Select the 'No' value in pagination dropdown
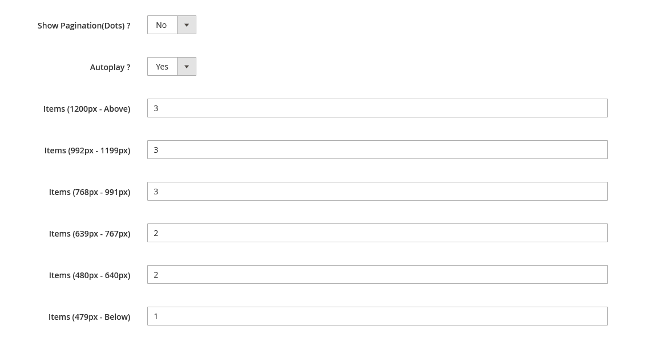Screen dimensions: 645x350 161,25
